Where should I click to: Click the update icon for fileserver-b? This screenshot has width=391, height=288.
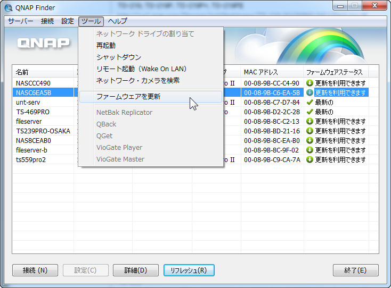point(309,150)
